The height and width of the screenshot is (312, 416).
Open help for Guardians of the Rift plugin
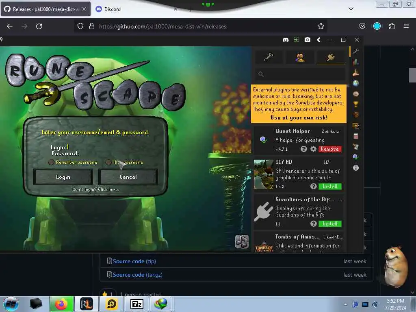click(313, 224)
